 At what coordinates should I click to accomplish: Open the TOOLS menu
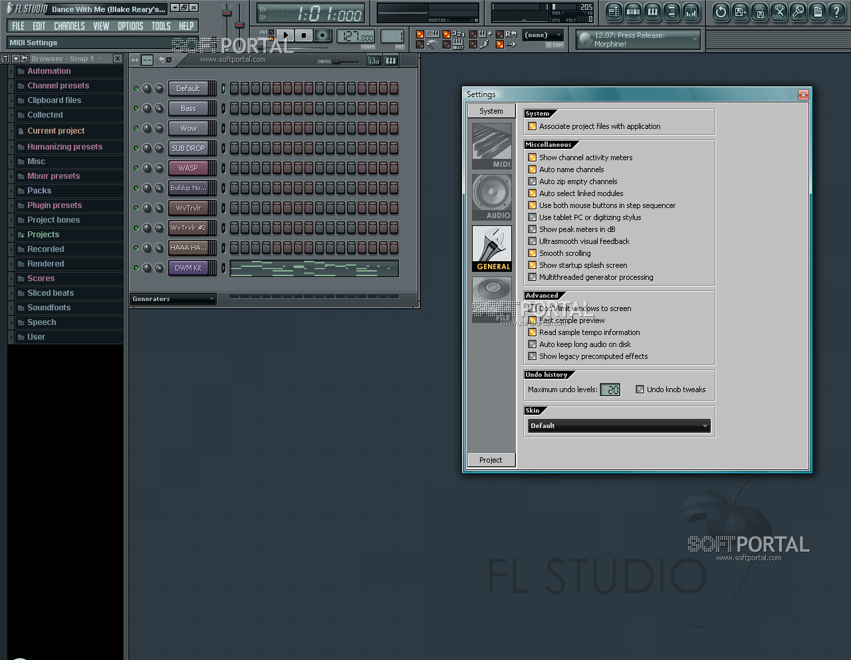tap(161, 26)
